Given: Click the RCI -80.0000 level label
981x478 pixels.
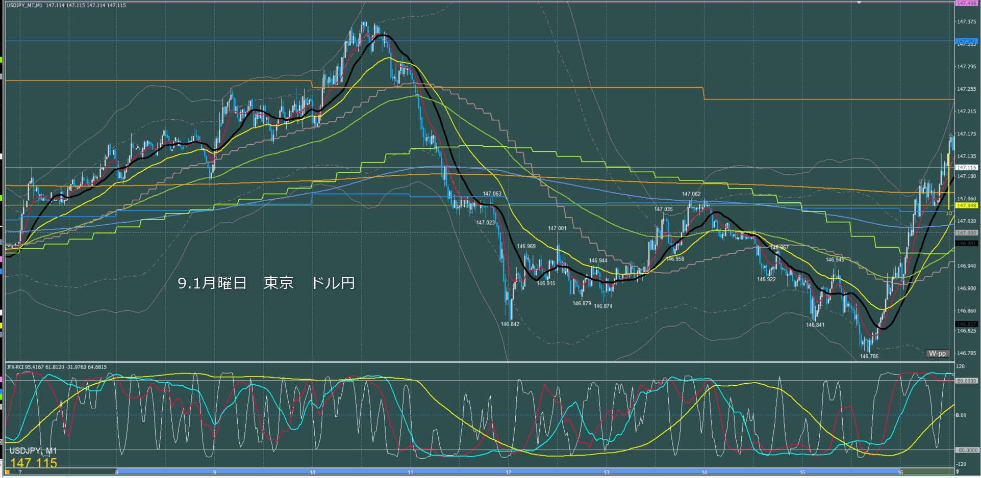Looking at the screenshot, I should coord(966,450).
